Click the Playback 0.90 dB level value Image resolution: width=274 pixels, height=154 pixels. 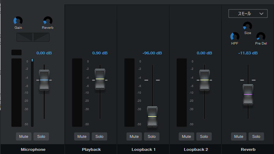[x=100, y=53]
